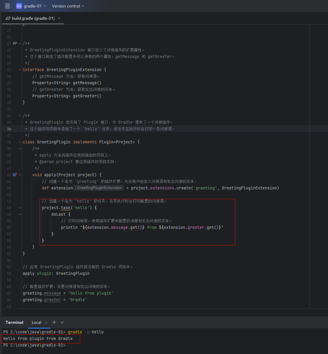Click 'GreetingPluginExtension' in the interface declaration
This screenshot has height=354, width=328.
click(x=74, y=70)
